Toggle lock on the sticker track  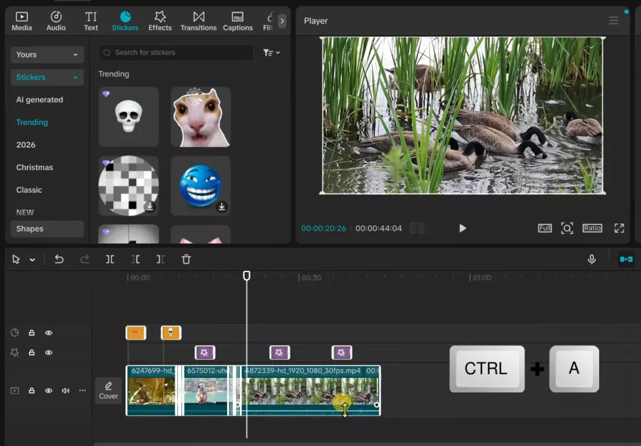32,333
